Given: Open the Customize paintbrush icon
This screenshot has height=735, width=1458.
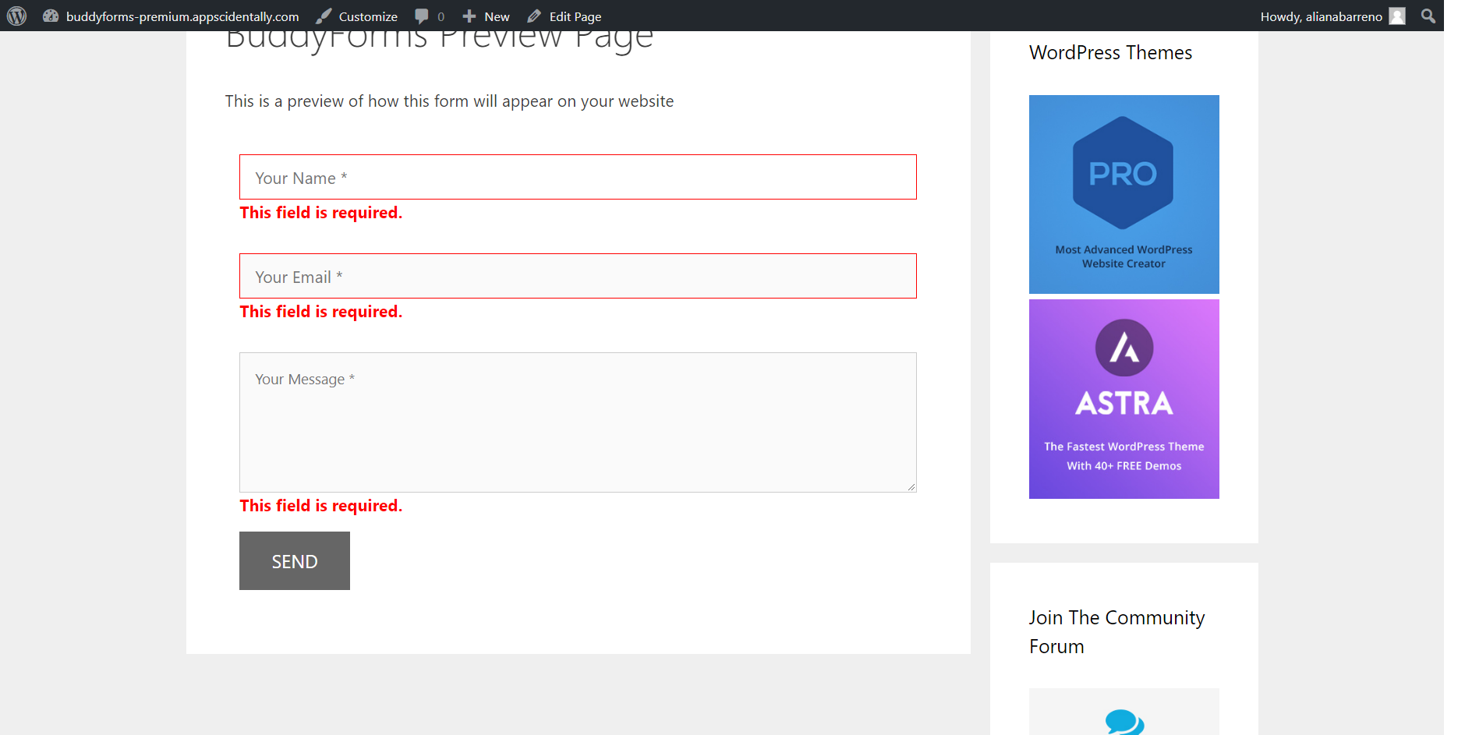Looking at the screenshot, I should (323, 16).
